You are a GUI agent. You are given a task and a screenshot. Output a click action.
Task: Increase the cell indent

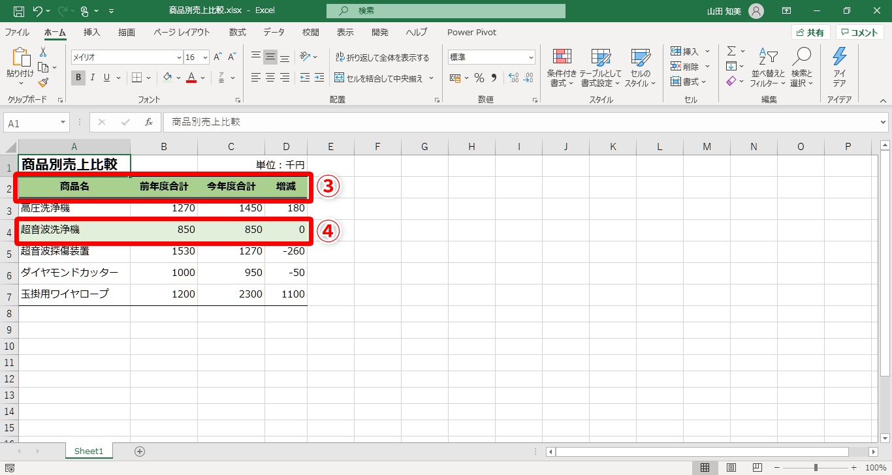[319, 78]
